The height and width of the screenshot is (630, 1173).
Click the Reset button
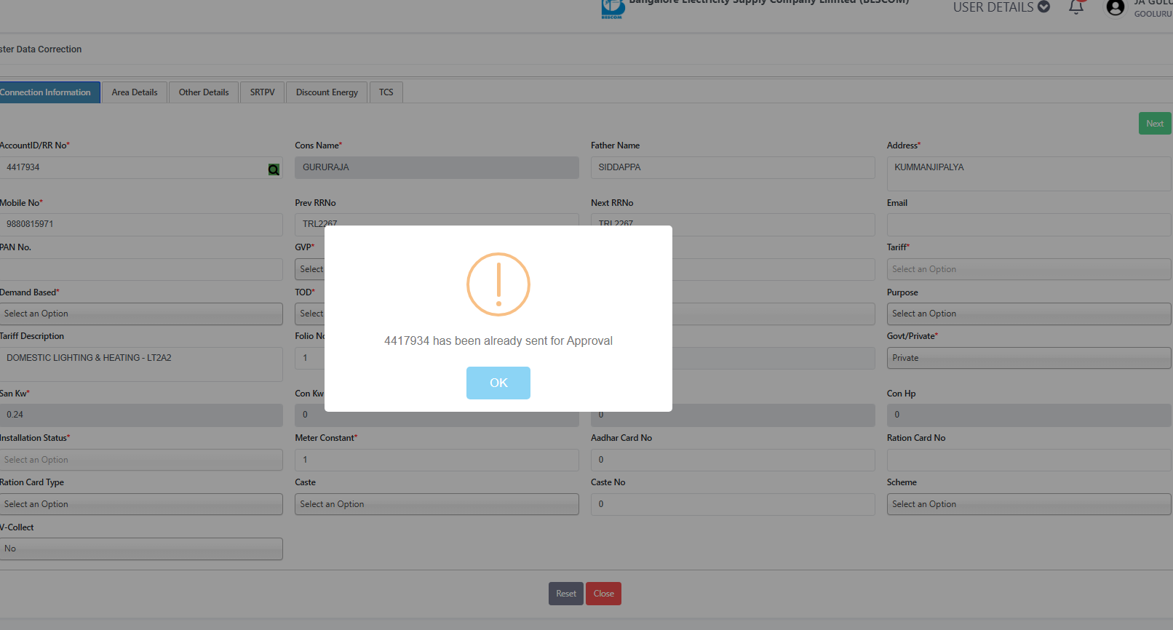(x=566, y=594)
